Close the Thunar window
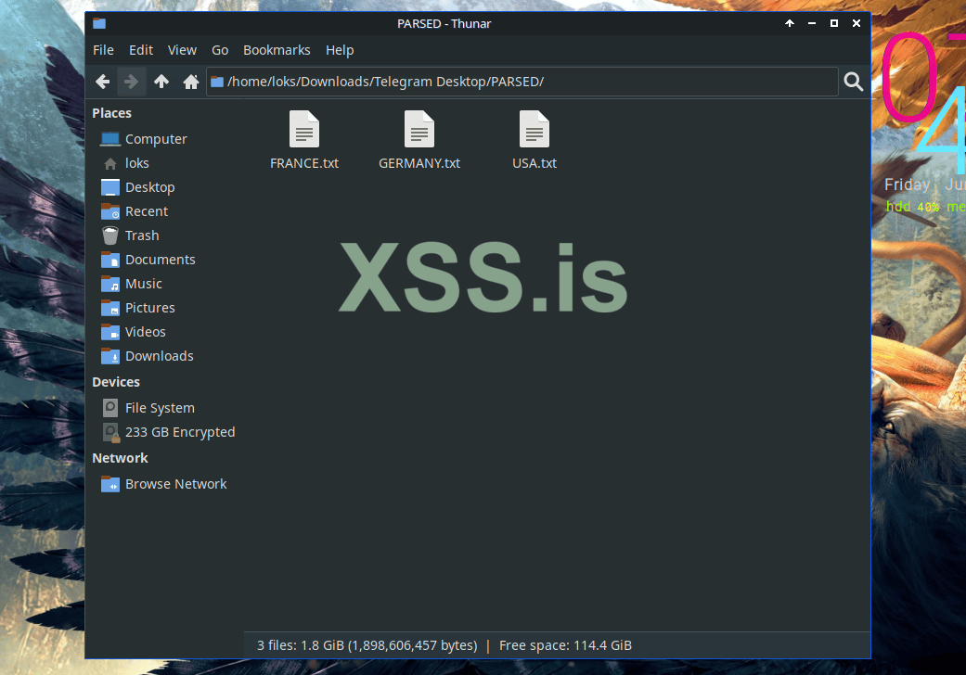966x675 pixels. pyautogui.click(x=857, y=23)
